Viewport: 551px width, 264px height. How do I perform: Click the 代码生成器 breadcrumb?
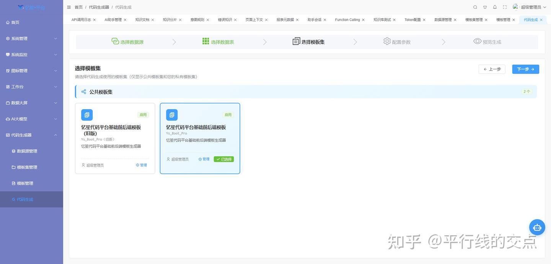point(99,7)
